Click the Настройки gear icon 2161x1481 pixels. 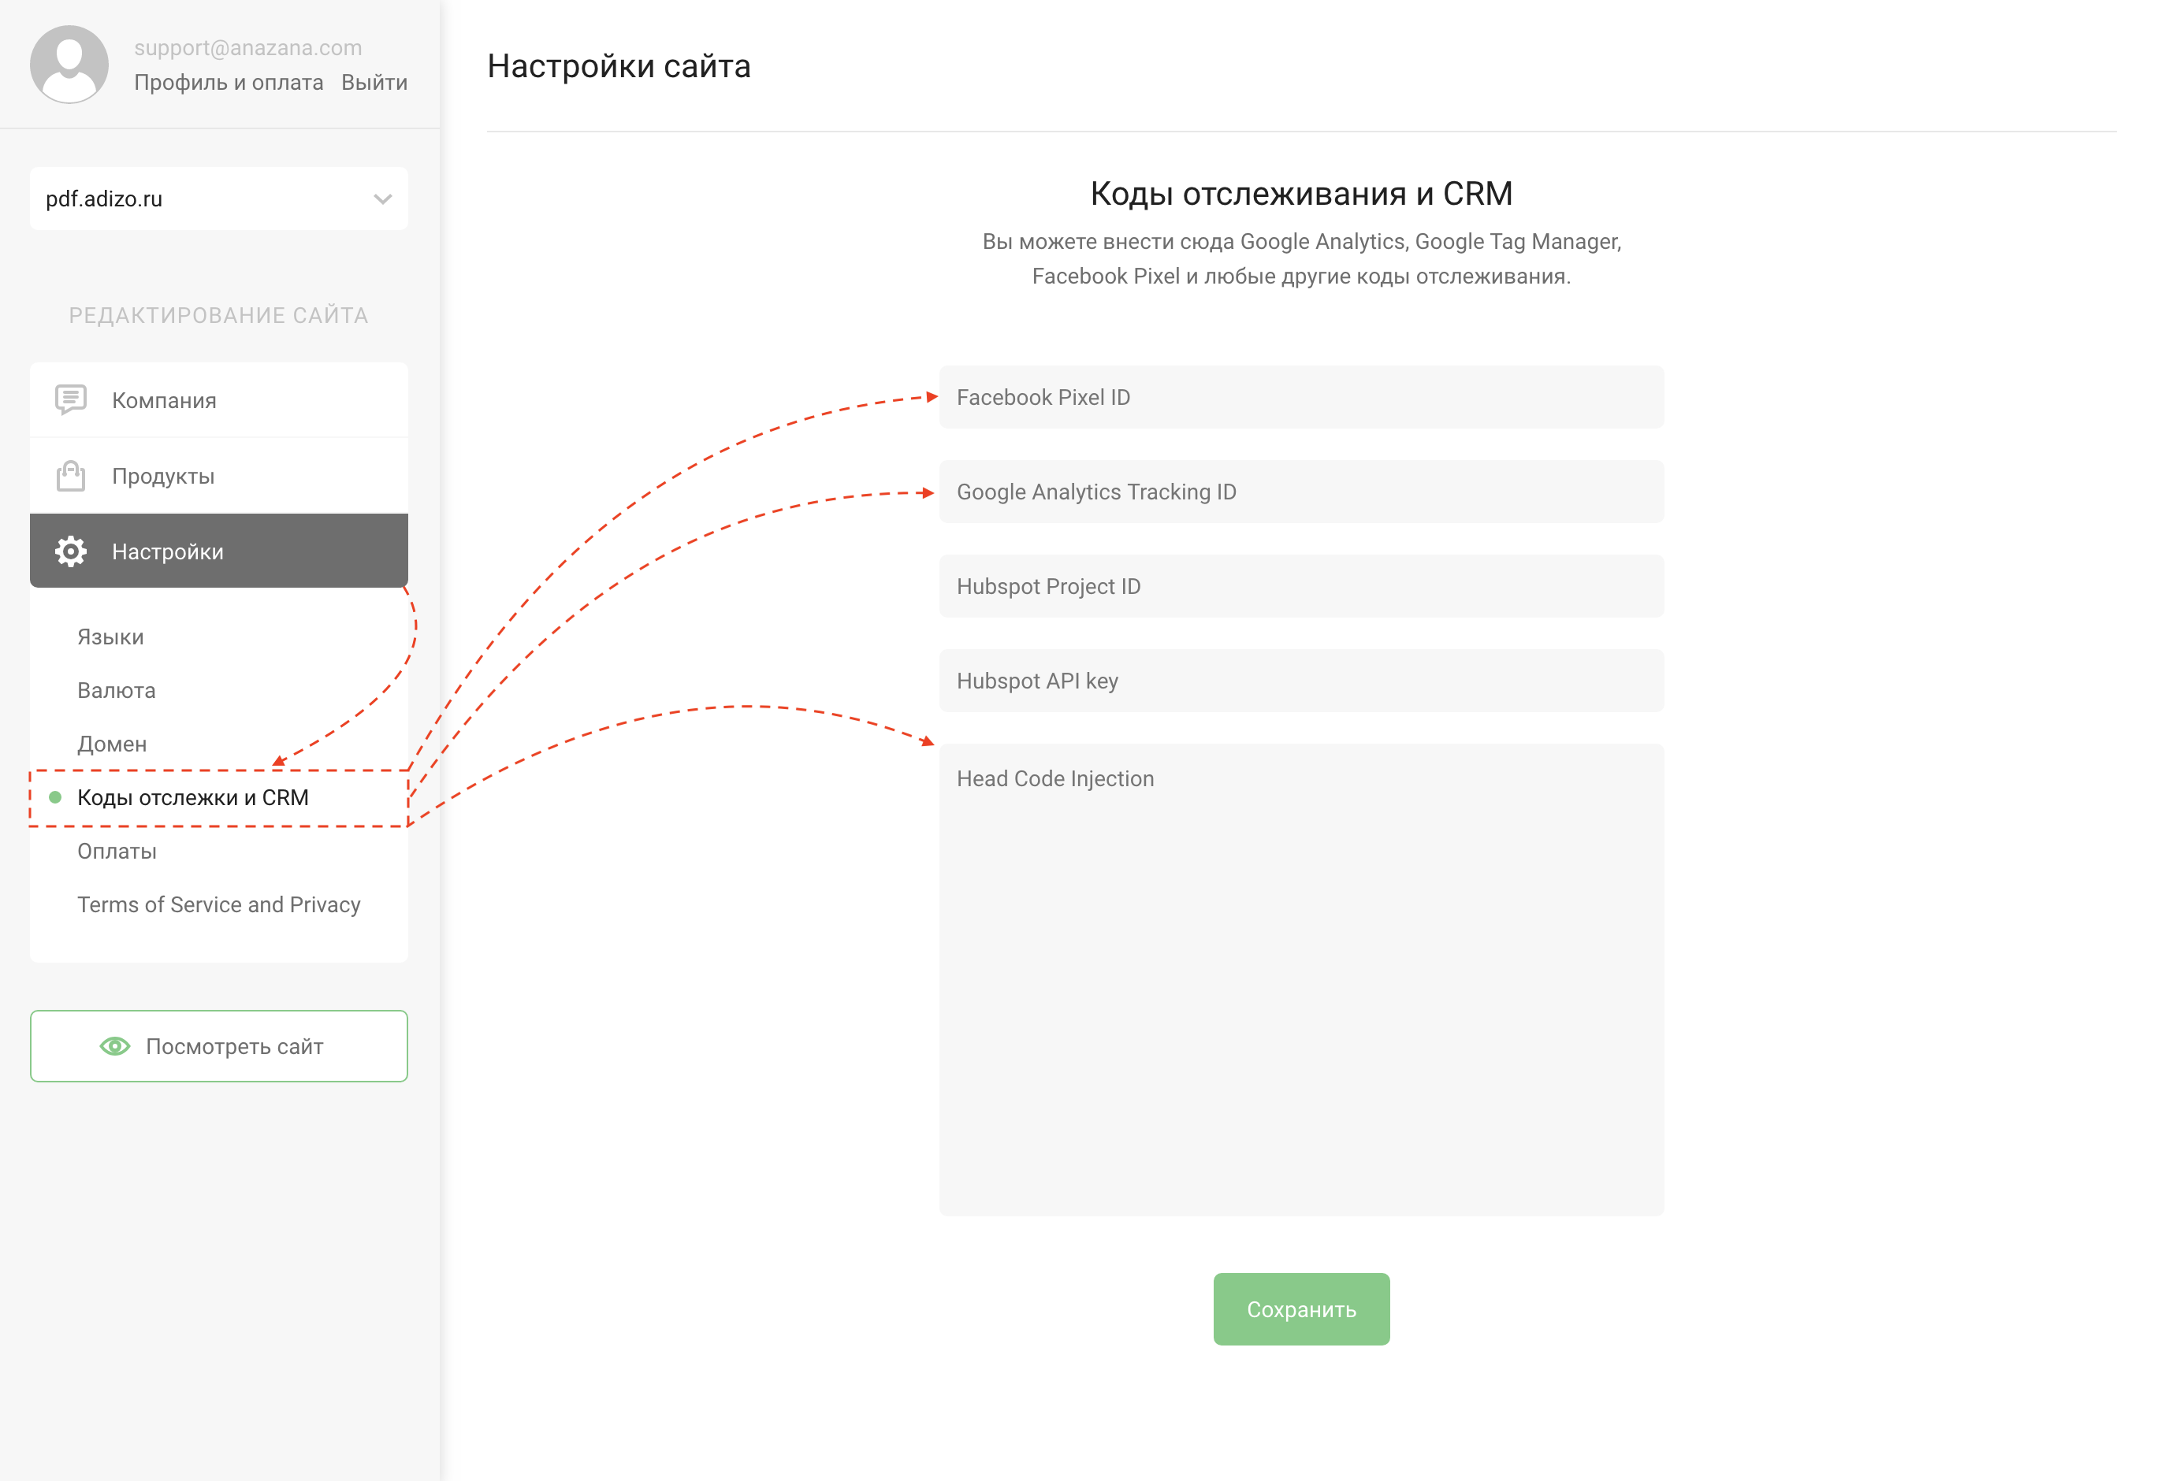[x=71, y=551]
